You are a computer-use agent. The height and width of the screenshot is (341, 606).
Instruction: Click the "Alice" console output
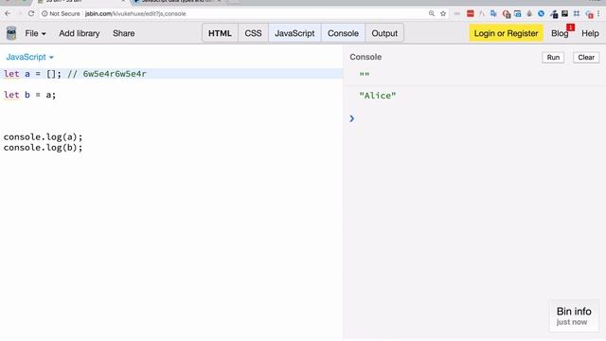click(x=378, y=96)
